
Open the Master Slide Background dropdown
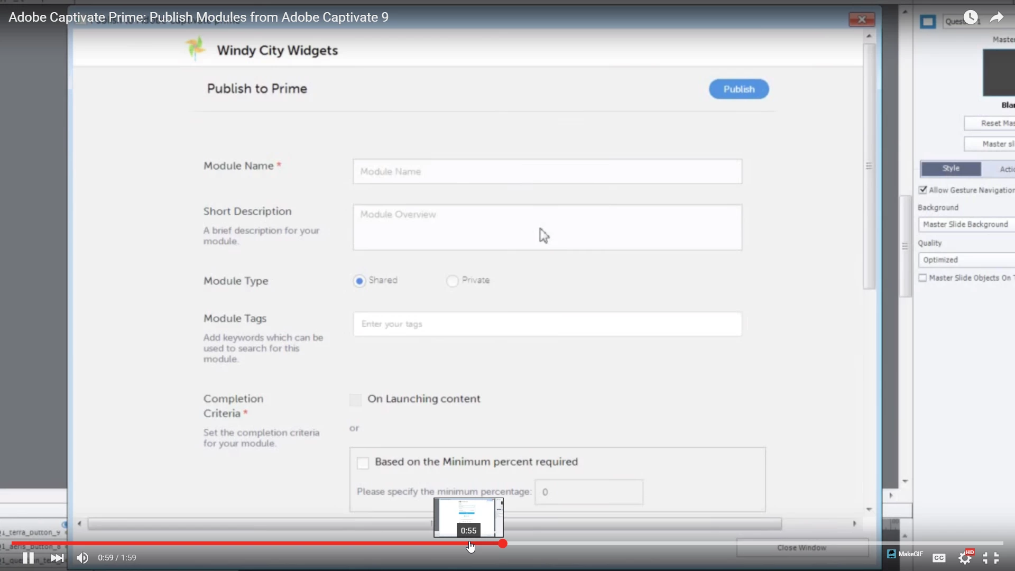tap(966, 224)
